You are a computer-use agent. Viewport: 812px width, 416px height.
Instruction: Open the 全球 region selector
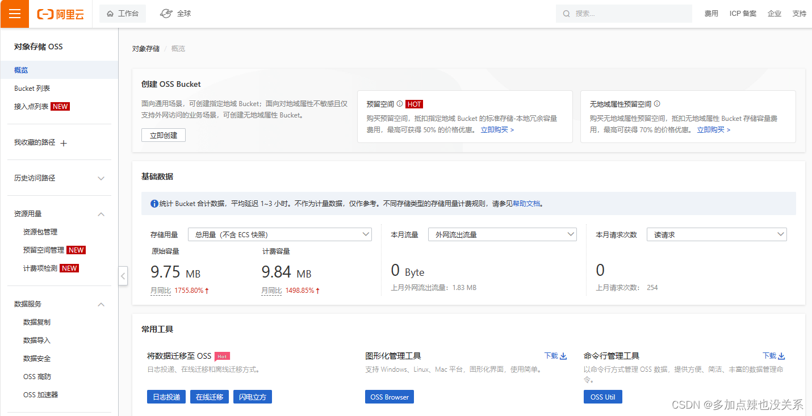pos(175,14)
